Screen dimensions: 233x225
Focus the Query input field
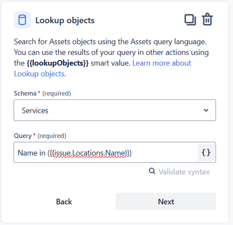106,153
